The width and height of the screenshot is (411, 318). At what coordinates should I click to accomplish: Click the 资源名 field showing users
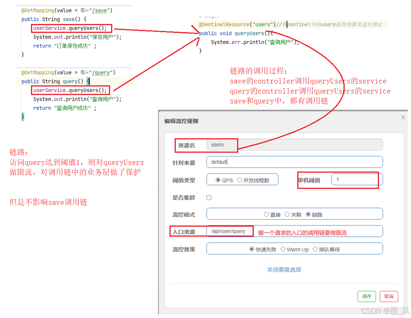[x=295, y=145]
